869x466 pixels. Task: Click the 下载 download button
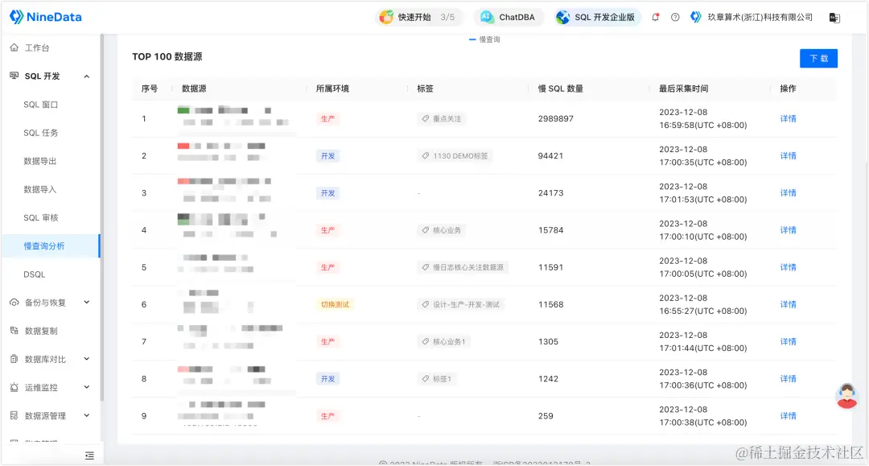[818, 57]
